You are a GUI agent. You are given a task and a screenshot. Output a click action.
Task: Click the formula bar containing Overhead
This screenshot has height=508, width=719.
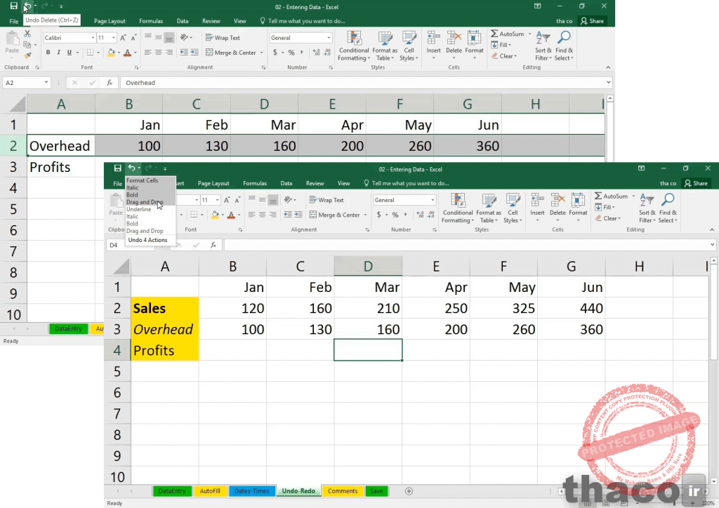[x=351, y=83]
